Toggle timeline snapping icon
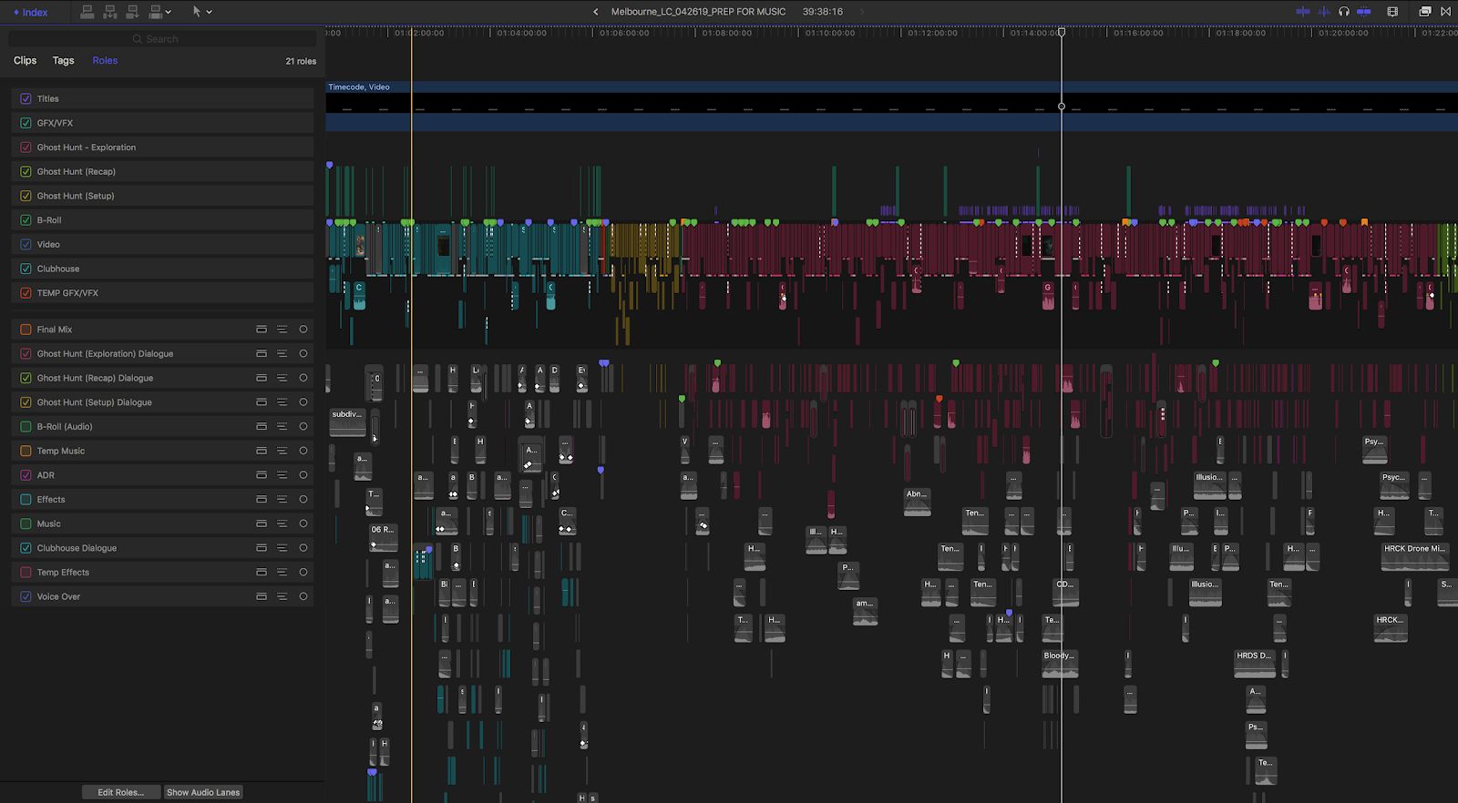Image resolution: width=1458 pixels, height=803 pixels. point(1364,12)
